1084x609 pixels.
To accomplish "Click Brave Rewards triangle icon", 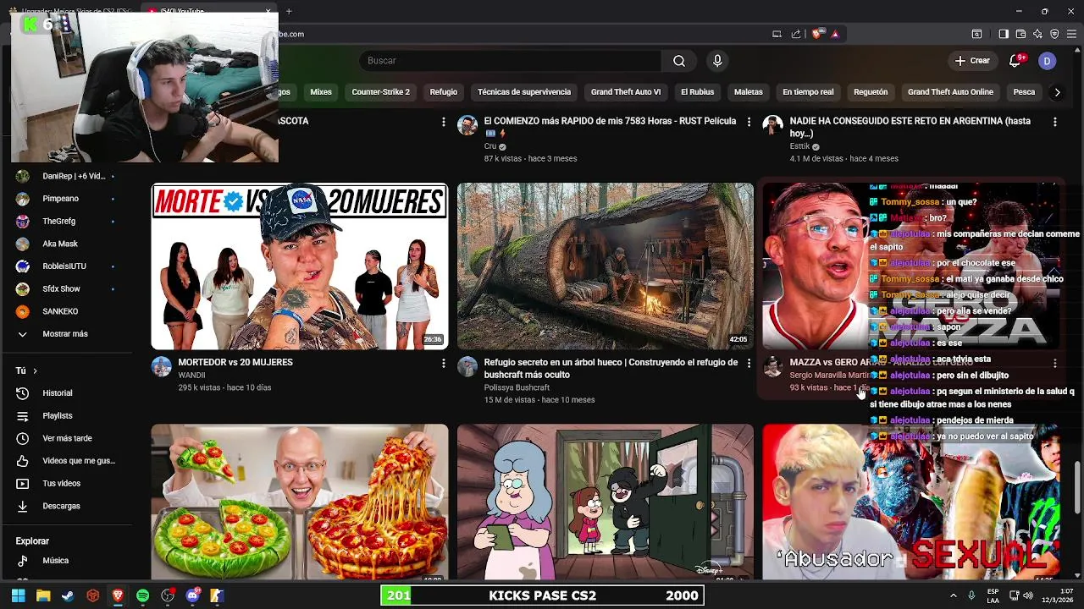I will tap(835, 34).
